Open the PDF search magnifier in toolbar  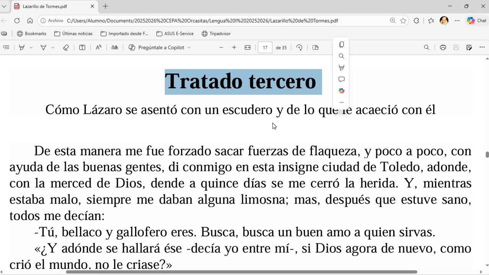point(427,47)
